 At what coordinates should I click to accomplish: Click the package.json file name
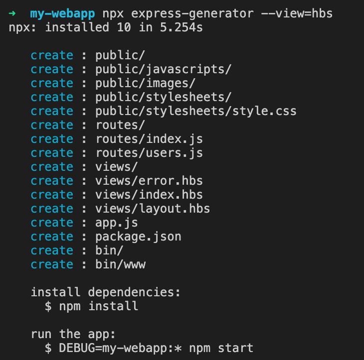coord(138,237)
